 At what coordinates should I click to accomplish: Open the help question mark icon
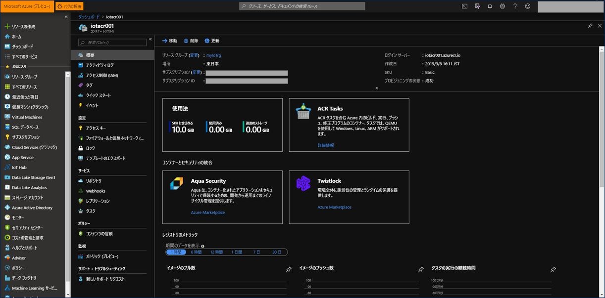coord(515,6)
